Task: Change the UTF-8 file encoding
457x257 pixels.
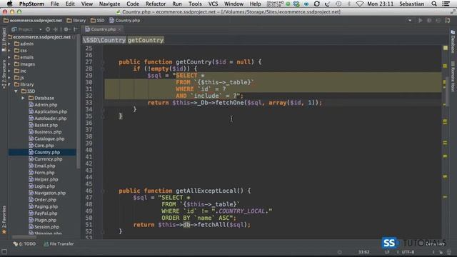Action: click(x=408, y=252)
